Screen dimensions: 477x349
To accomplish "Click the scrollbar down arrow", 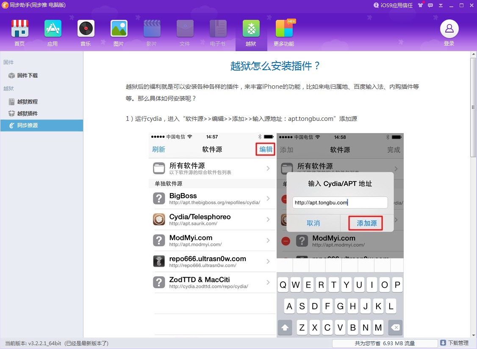I will (x=473, y=335).
